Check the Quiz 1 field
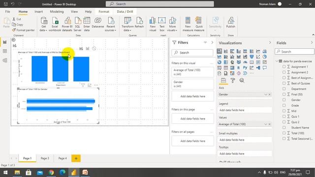The image size is (315, 177). point(284,116)
